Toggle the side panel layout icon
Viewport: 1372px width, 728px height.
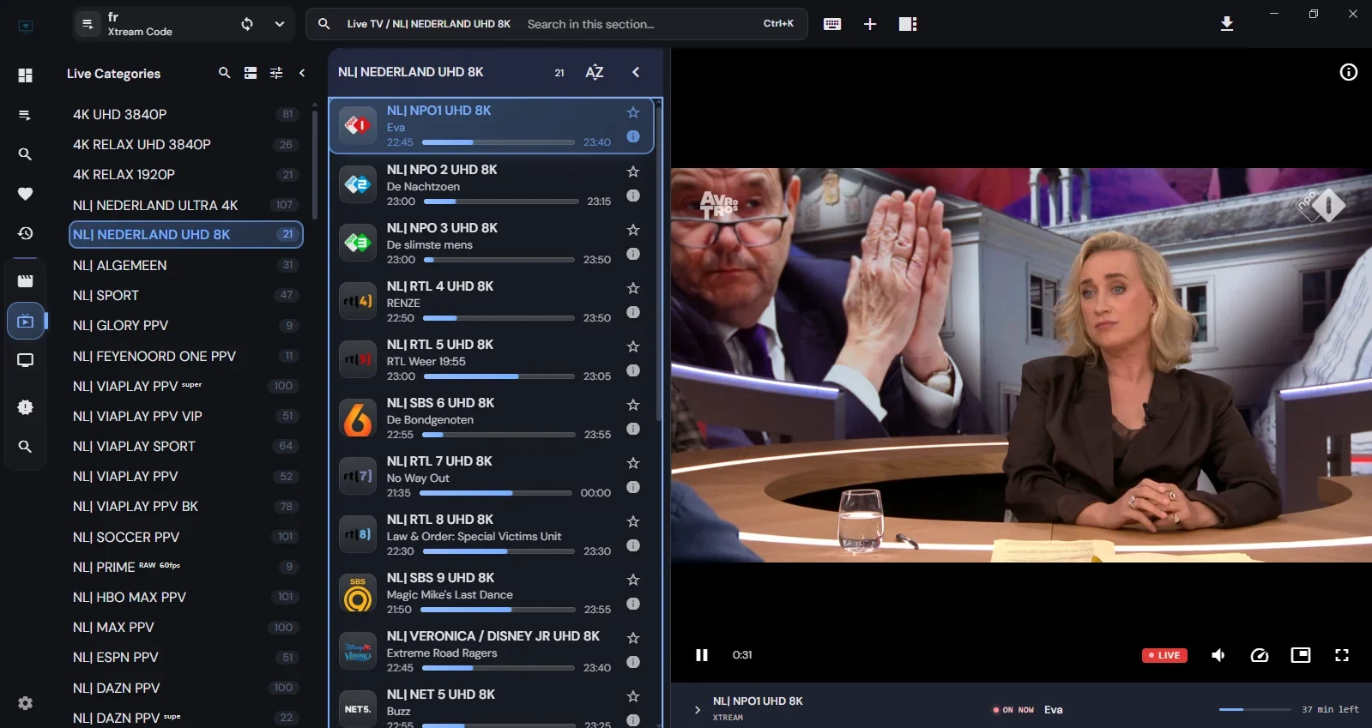click(908, 24)
